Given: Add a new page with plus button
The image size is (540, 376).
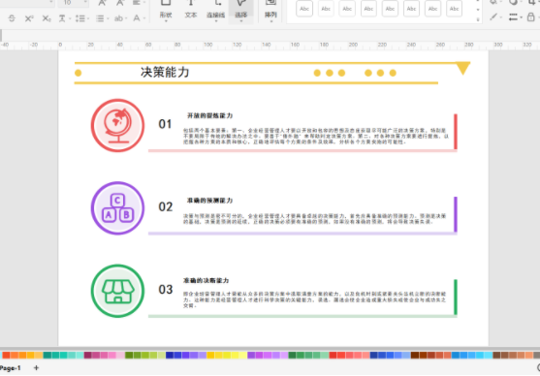Looking at the screenshot, I should 36,367.
